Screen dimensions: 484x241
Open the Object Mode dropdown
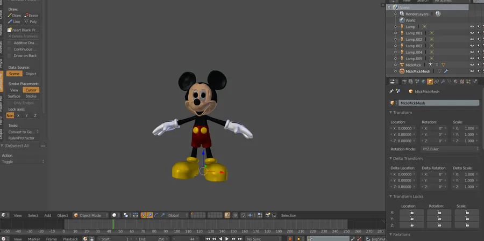[x=91, y=215]
